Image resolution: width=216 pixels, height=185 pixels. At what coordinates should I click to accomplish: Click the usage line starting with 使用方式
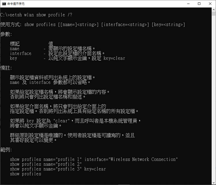click(92, 25)
